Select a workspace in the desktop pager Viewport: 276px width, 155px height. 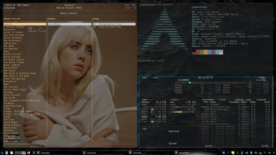(17, 153)
